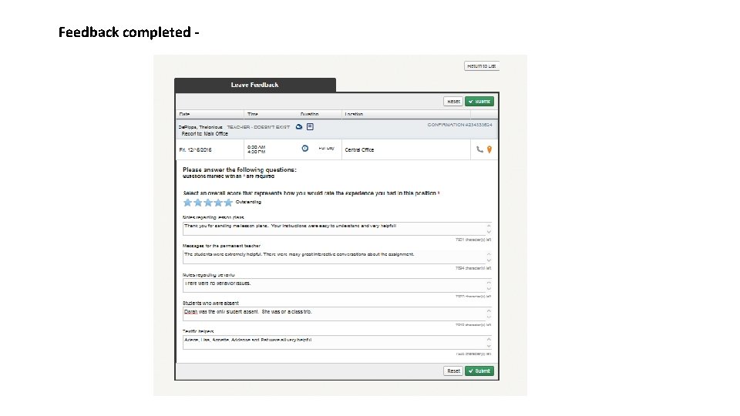Click up arrow in absent students field scrollbar
The width and height of the screenshot is (740, 416).
[x=489, y=310]
